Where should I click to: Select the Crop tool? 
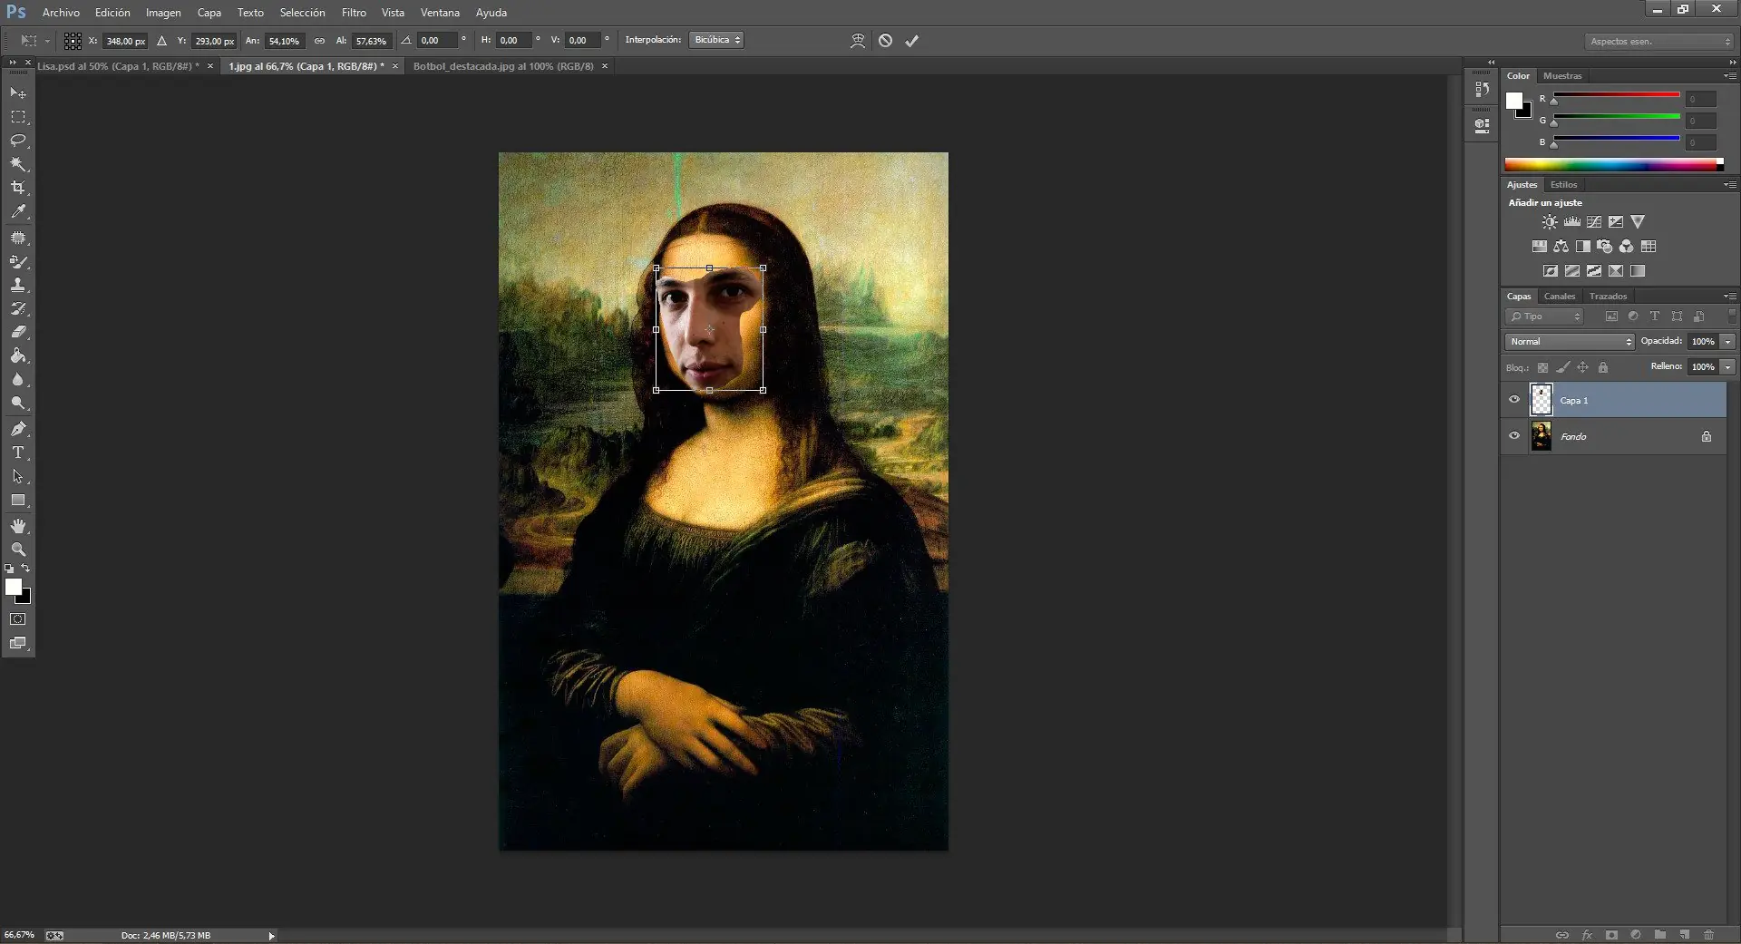pyautogui.click(x=18, y=188)
